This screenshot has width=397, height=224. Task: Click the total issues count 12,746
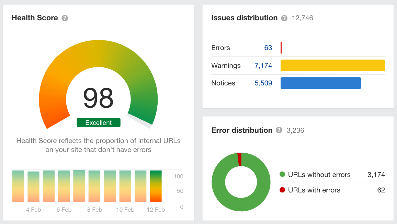302,18
